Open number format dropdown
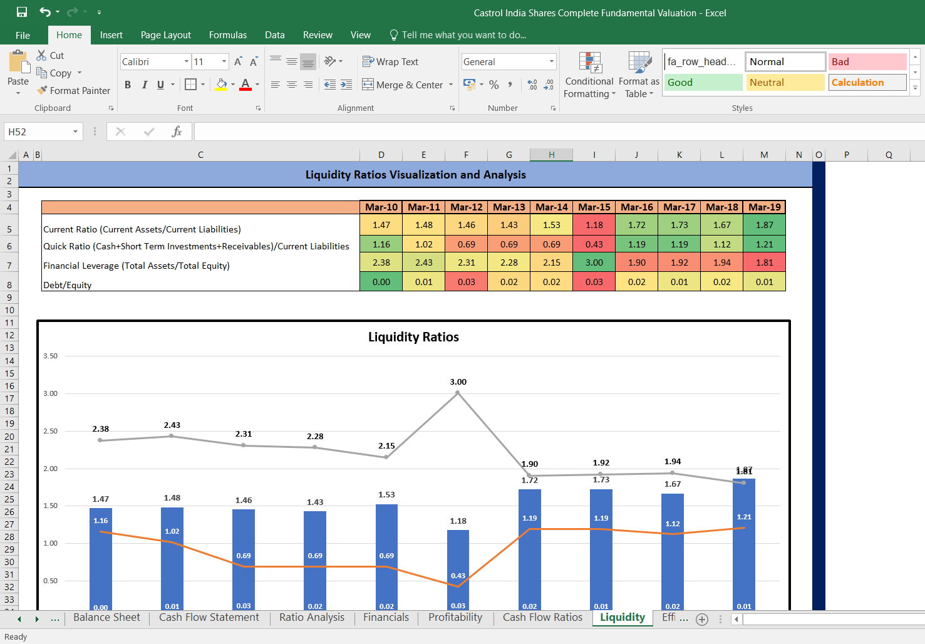This screenshot has width=925, height=644. [552, 61]
